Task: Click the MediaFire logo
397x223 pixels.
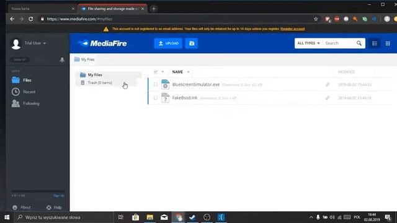Action: [x=102, y=43]
